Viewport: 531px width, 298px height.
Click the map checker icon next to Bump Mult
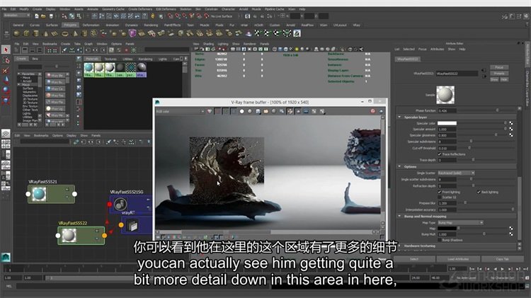coord(511,234)
